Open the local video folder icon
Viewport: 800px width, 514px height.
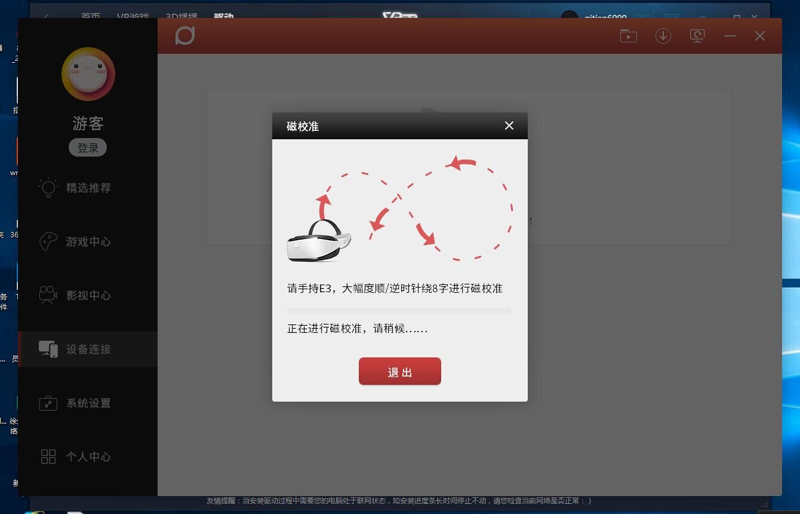tap(628, 36)
